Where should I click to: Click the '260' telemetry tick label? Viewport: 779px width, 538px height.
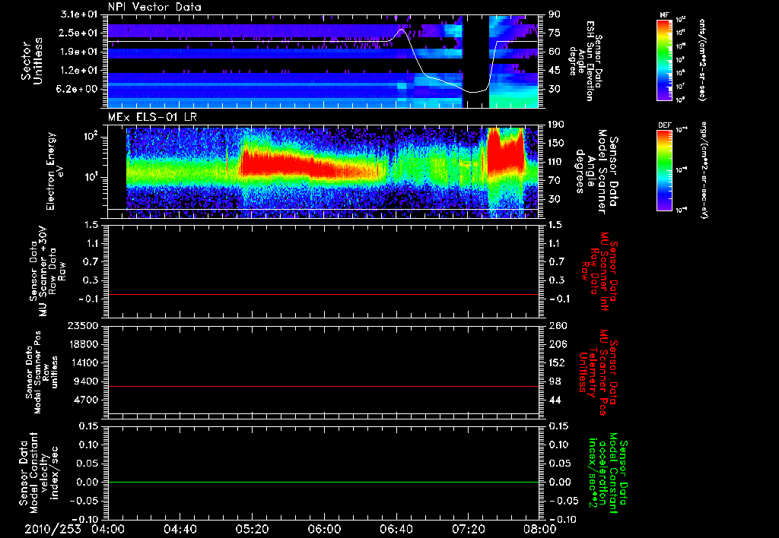click(557, 325)
